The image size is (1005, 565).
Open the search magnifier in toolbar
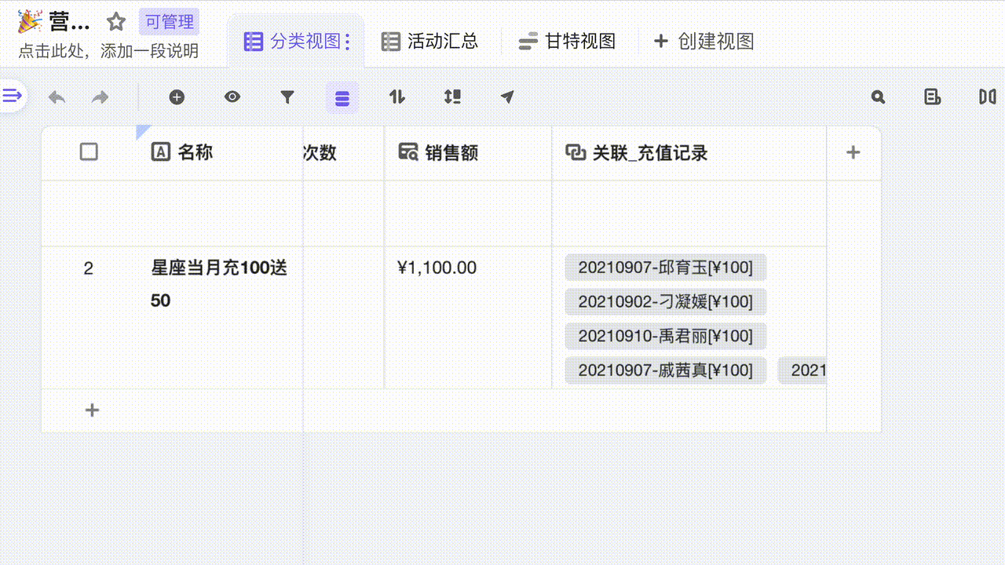(x=878, y=97)
